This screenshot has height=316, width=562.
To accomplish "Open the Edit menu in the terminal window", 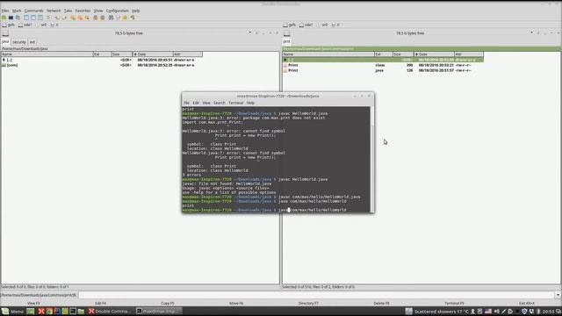I will (x=196, y=103).
